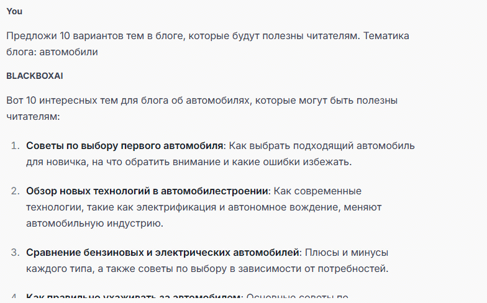This screenshot has height=303, width=487.
Task: Click the "You" sender label
Action: coord(14,11)
